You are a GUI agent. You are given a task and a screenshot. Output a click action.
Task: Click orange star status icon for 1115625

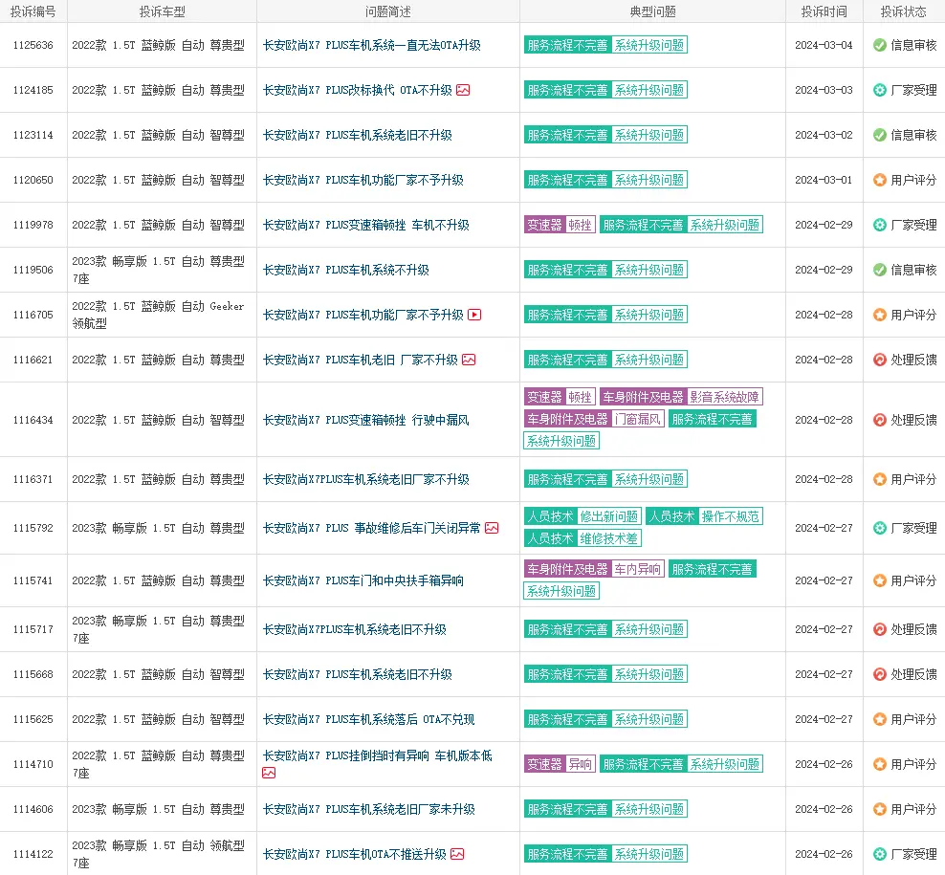point(880,719)
